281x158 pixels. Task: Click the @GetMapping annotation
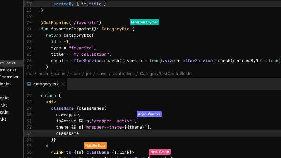55,23
